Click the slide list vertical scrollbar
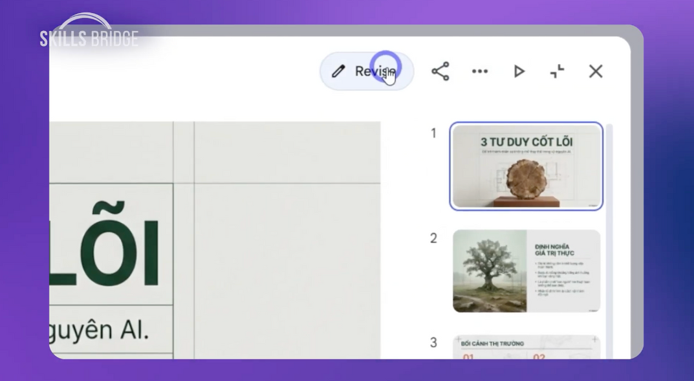This screenshot has width=694, height=381. click(609, 241)
